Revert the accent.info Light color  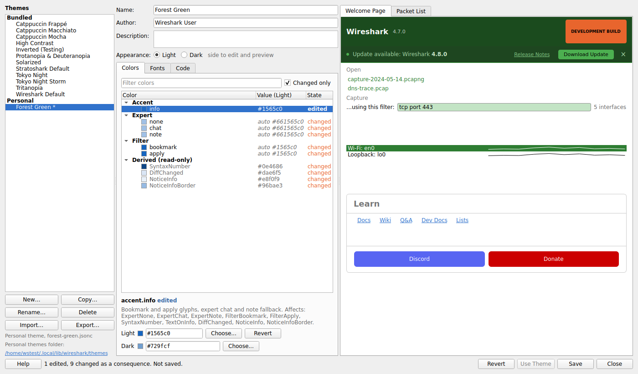click(x=263, y=333)
